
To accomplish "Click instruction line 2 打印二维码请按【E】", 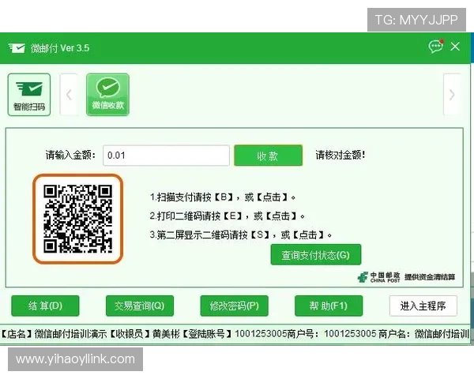I will click(x=228, y=216).
